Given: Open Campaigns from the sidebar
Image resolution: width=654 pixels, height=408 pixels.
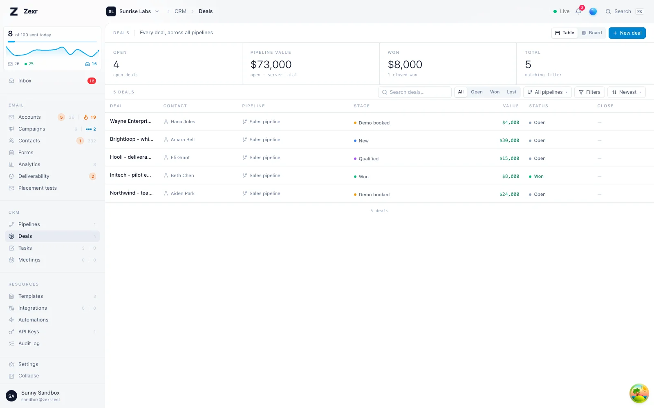Looking at the screenshot, I should 52,129.
